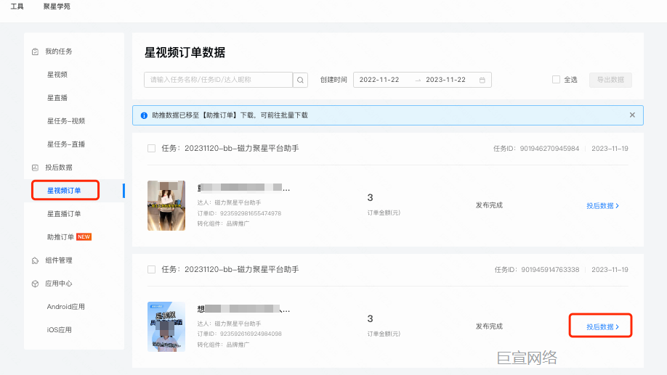
Task: Click the start date 2022-11-22 field
Action: (x=379, y=80)
